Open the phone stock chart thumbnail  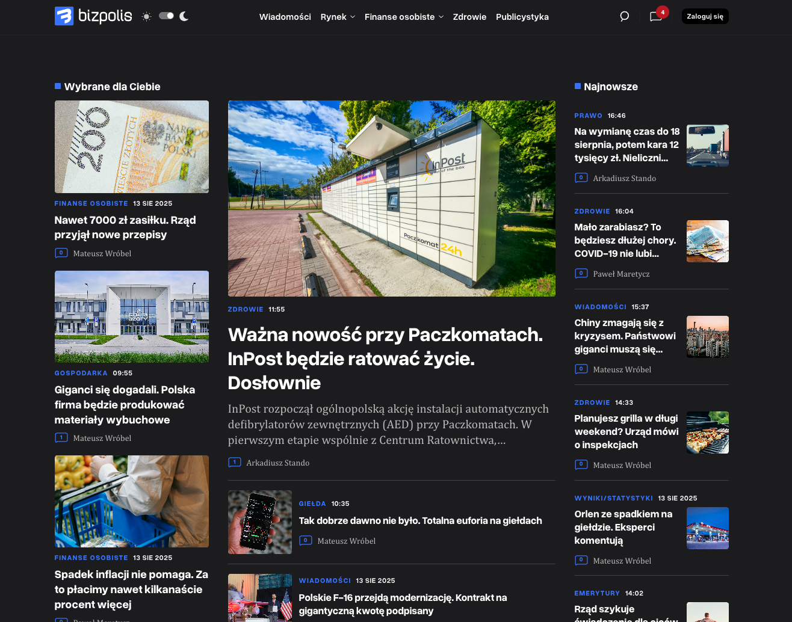[260, 522]
